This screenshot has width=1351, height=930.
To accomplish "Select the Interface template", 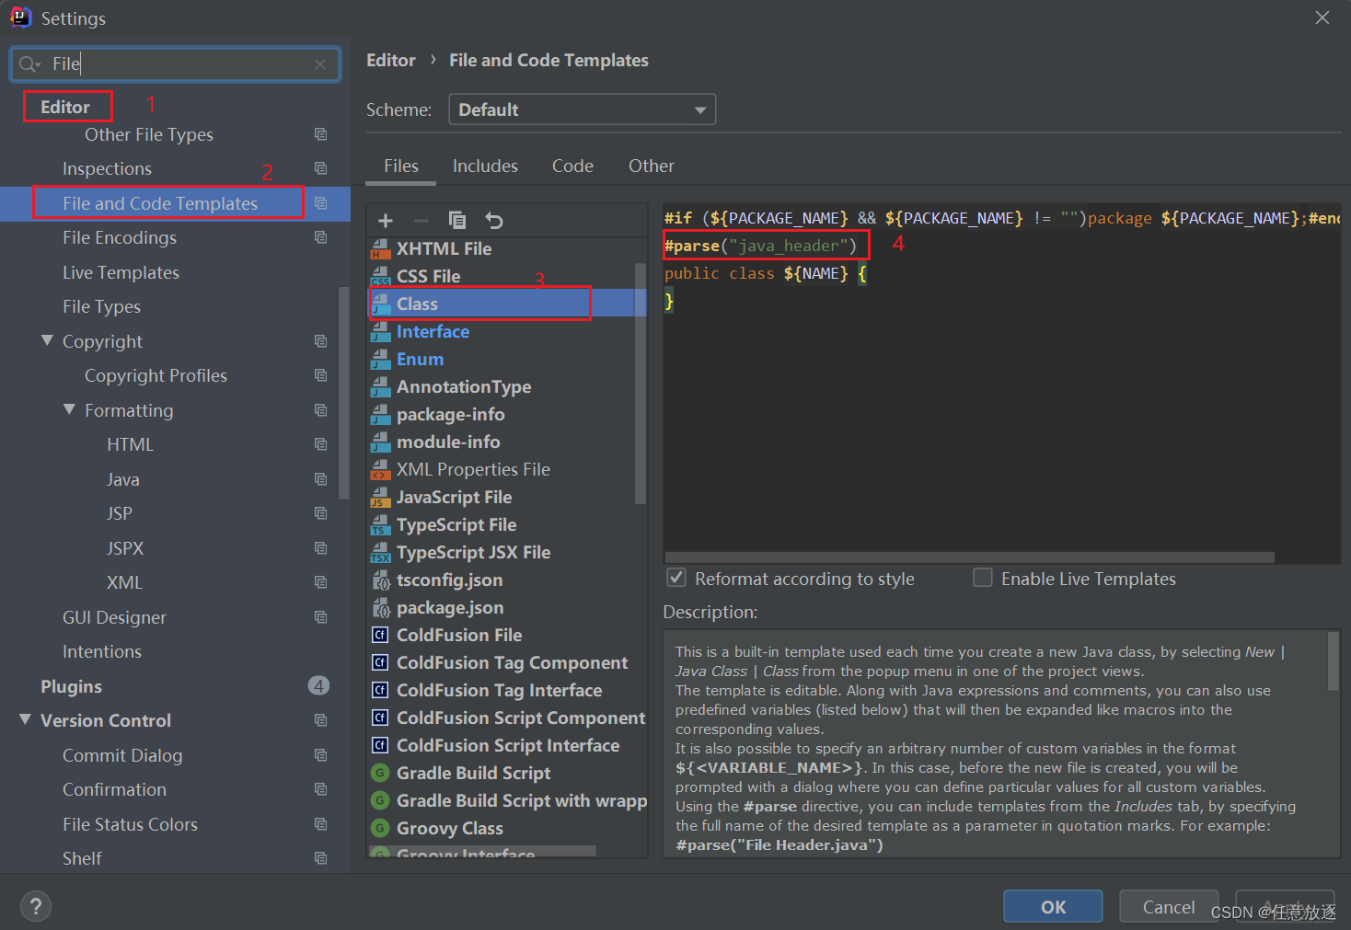I will (433, 331).
